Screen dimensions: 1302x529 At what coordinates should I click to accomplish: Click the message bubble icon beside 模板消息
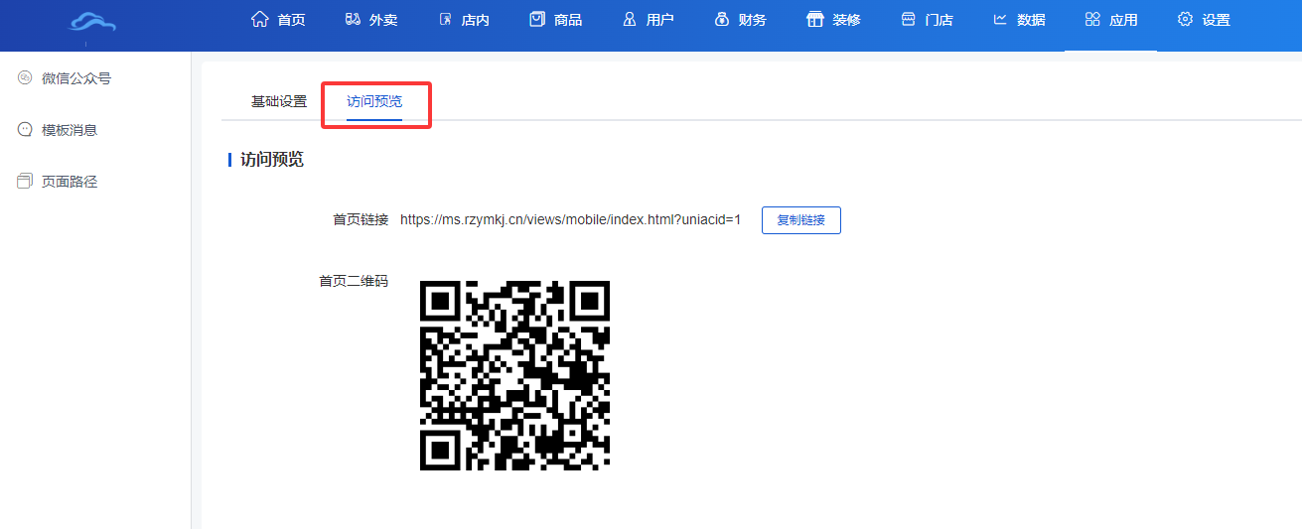coord(26,129)
